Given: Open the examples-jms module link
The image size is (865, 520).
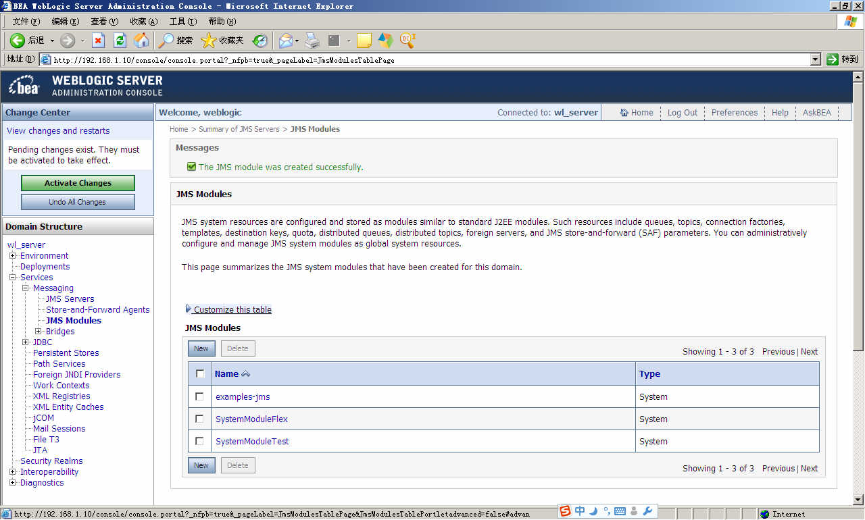Looking at the screenshot, I should 243,396.
